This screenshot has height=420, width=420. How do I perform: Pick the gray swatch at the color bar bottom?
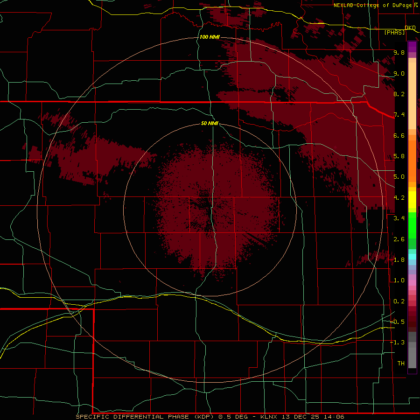pos(412,357)
